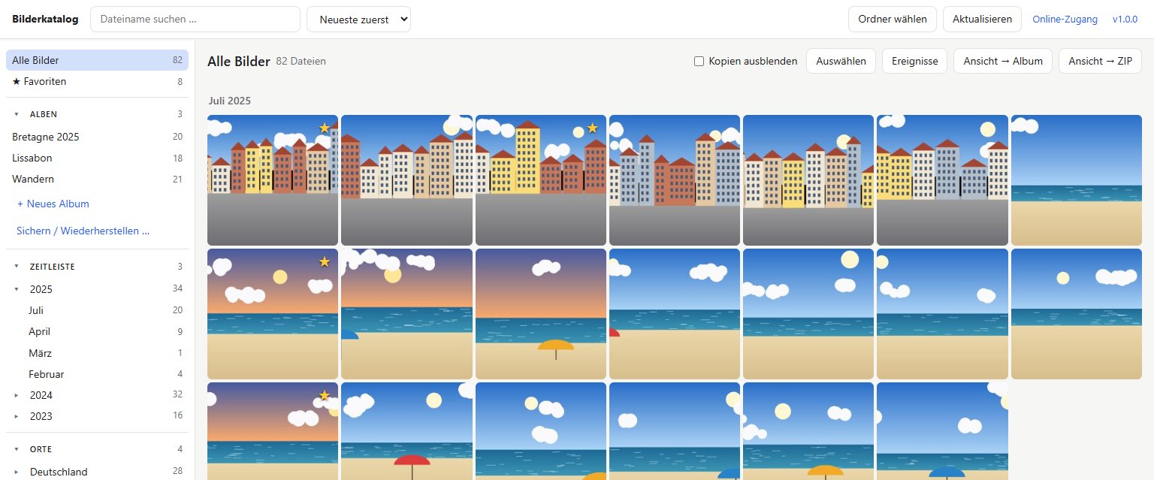Select Alle Bilder in the sidebar

(x=97, y=60)
